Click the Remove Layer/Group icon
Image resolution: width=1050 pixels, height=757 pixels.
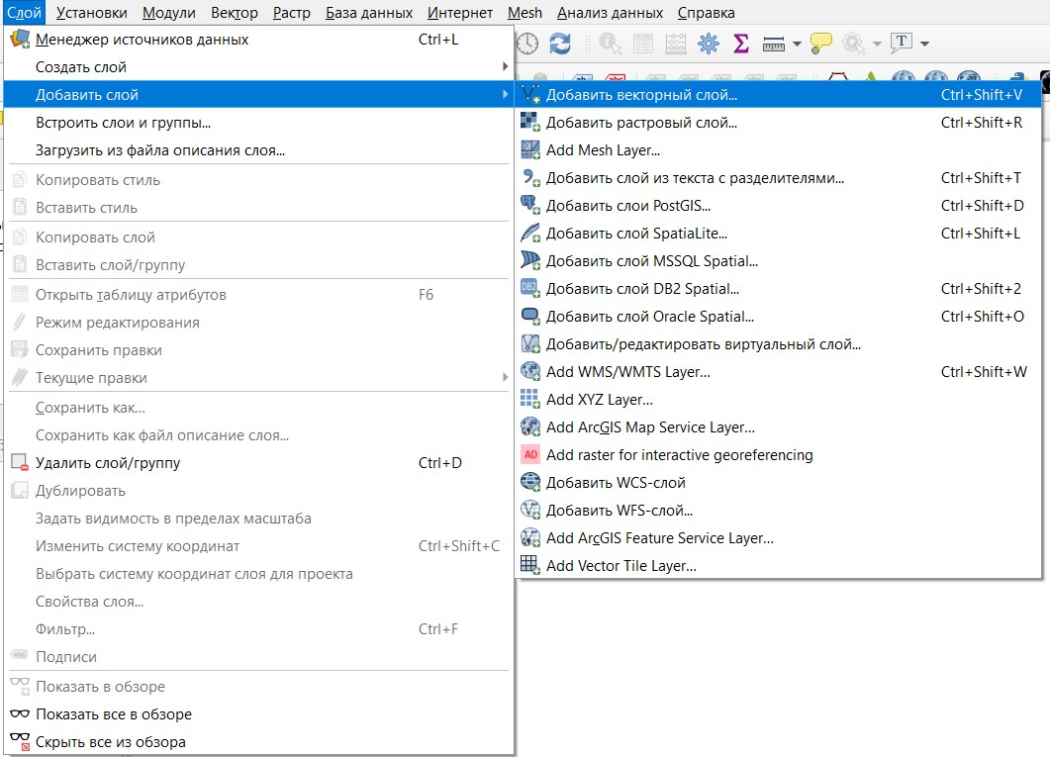(x=20, y=462)
